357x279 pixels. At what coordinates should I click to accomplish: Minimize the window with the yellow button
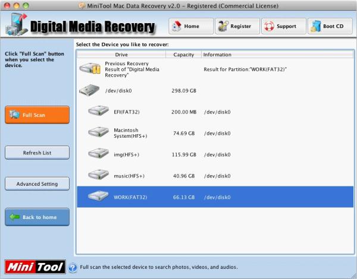(x=17, y=5)
